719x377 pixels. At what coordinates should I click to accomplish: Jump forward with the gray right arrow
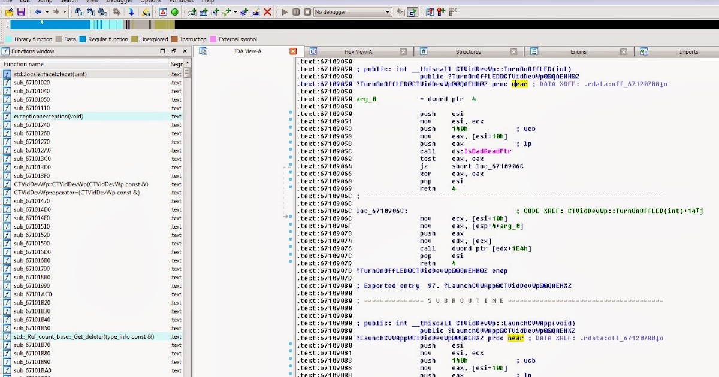point(56,12)
